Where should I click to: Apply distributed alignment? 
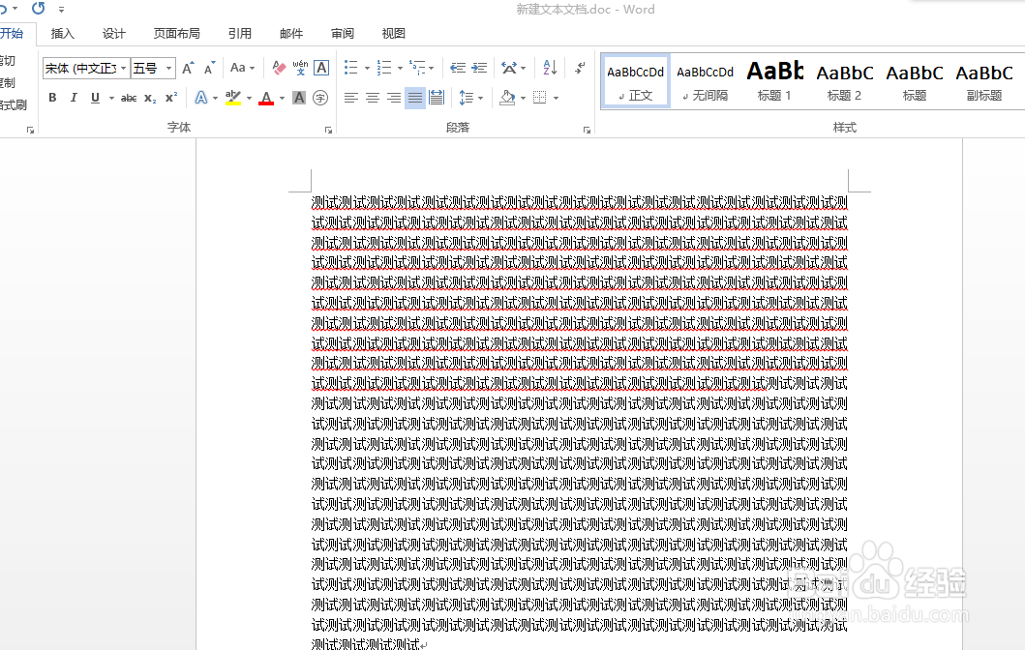(x=436, y=98)
